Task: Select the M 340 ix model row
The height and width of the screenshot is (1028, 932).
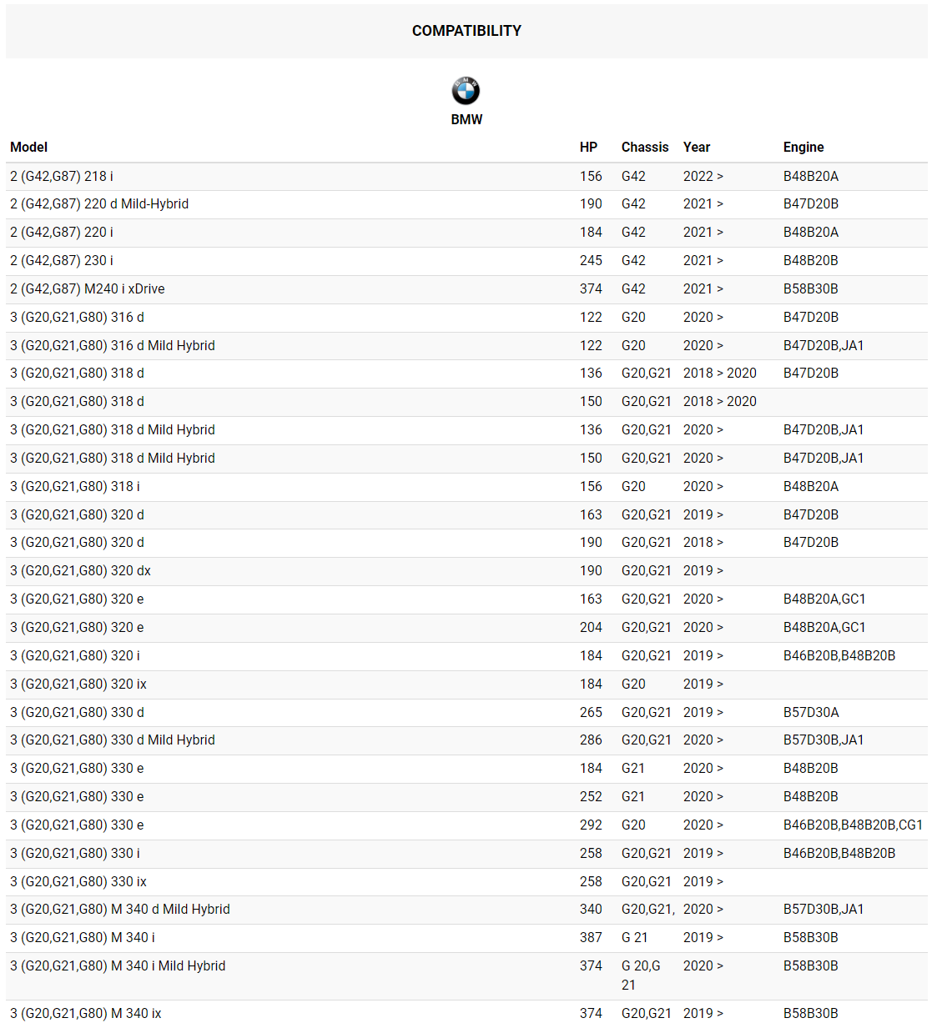Action: coord(466,1013)
